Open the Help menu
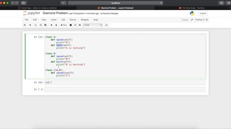231x129 pixels. (96, 20)
